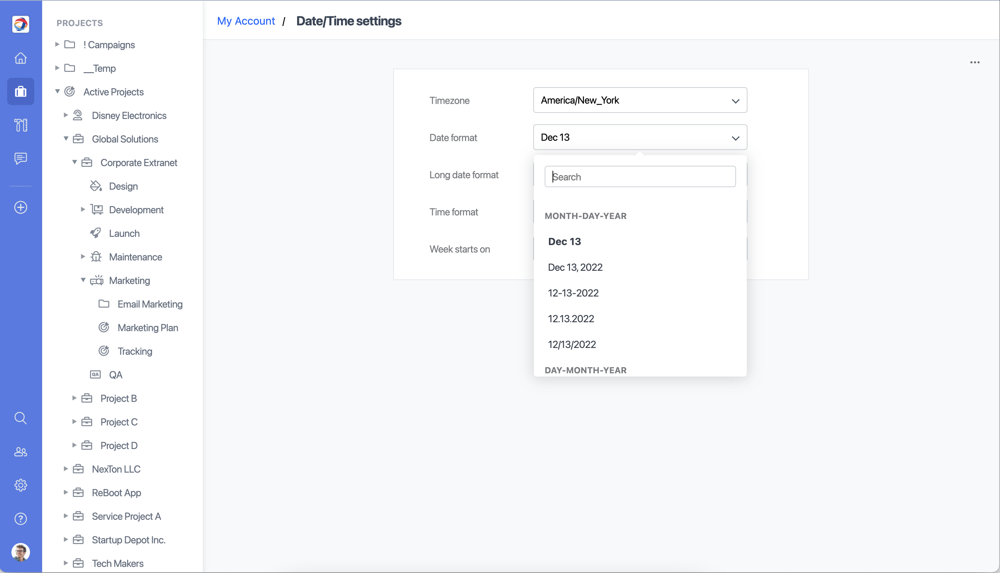This screenshot has height=573, width=1000.
Task: Click the Maintenance bug icon
Action: 96,256
